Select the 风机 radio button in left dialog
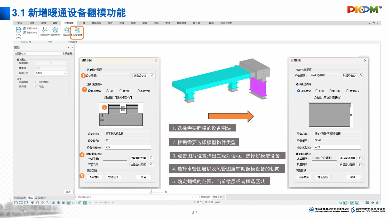The image size is (388, 218). pyautogui.click(x=108, y=91)
